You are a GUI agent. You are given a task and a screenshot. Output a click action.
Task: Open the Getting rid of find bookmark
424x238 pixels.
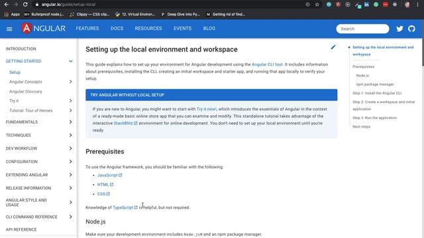coord(226,15)
